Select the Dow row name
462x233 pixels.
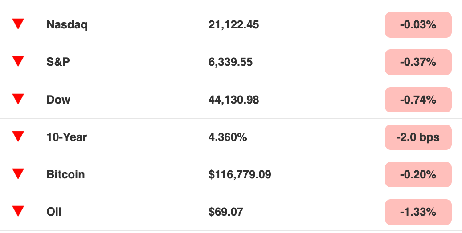[x=58, y=100]
